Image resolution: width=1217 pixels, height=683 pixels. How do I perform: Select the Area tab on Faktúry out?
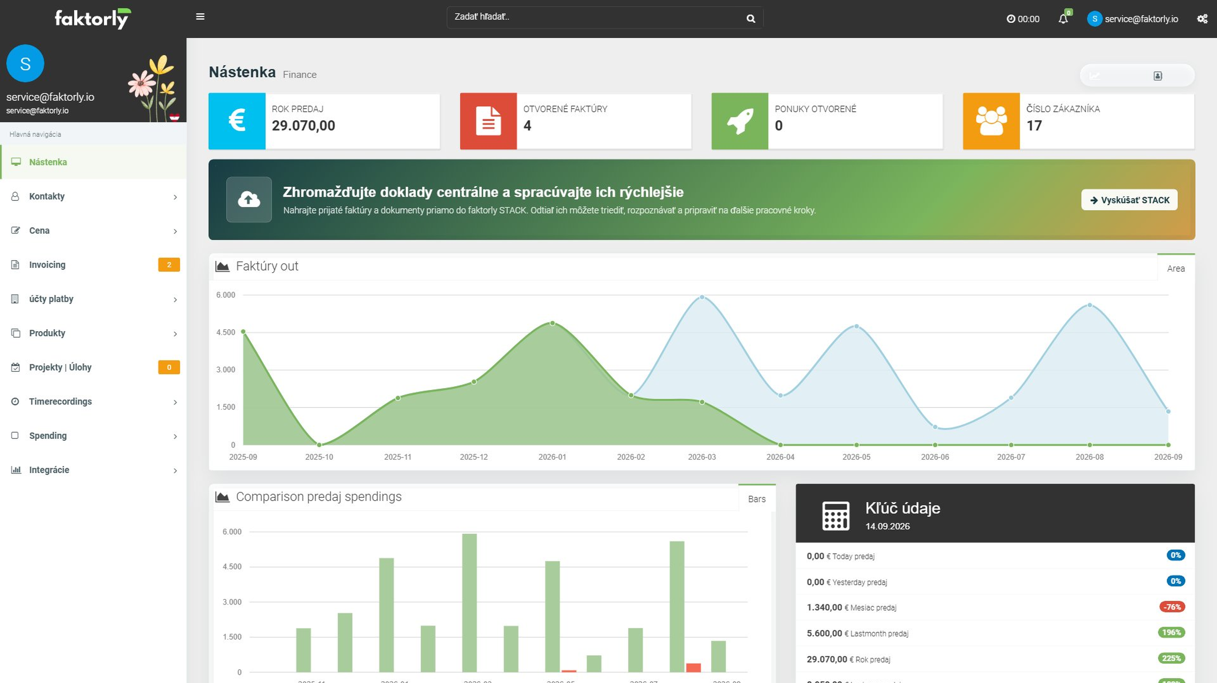click(x=1176, y=268)
